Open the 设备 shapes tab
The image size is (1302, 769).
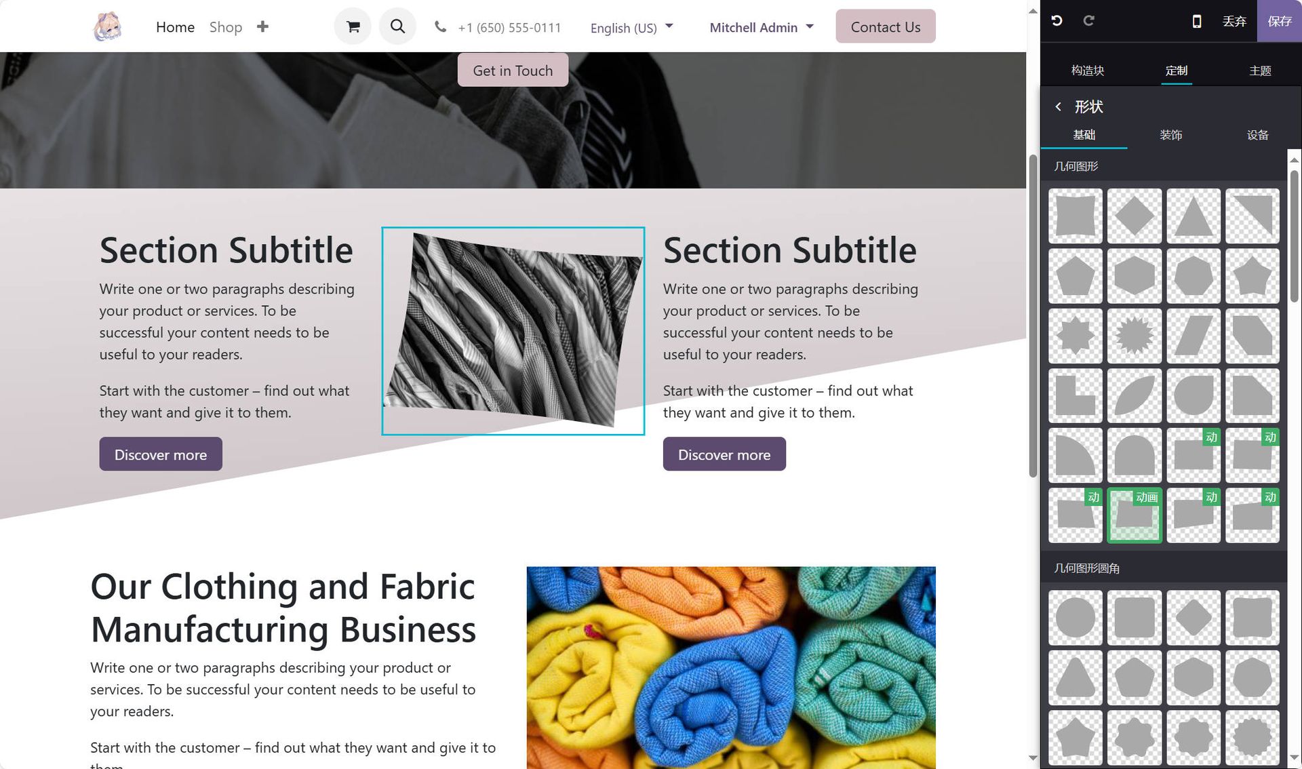tap(1257, 135)
